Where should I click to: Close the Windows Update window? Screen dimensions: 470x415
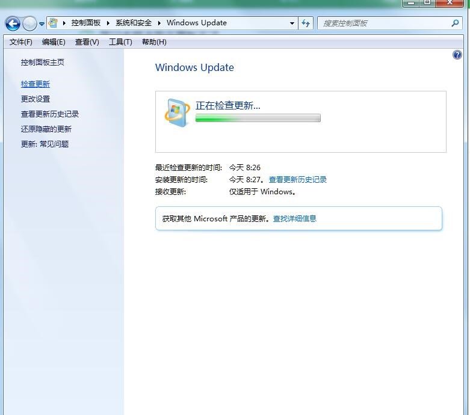[x=450, y=3]
